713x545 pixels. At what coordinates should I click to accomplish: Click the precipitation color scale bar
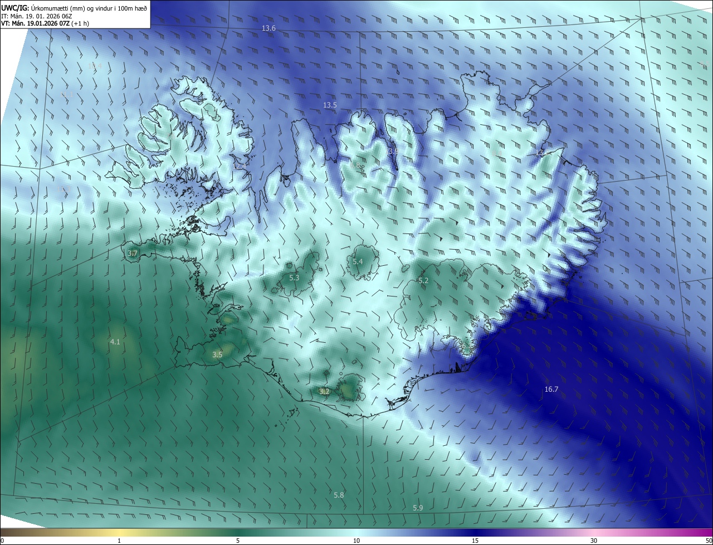tap(356, 533)
